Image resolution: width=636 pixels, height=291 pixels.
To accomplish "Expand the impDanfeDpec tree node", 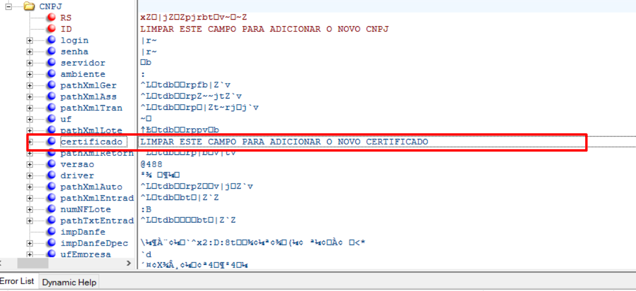I will [x=30, y=243].
